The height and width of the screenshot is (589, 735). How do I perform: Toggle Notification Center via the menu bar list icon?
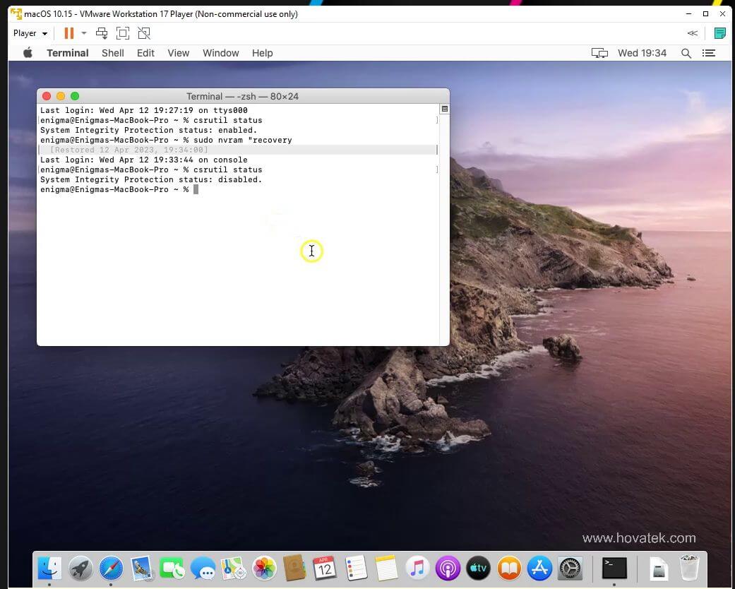(x=709, y=53)
